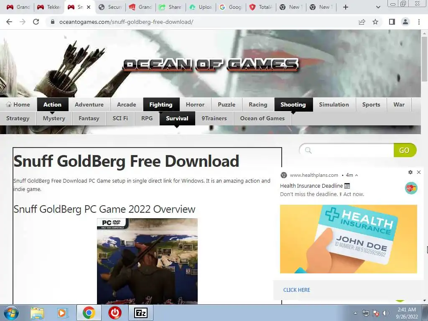Click the address bar URL

126,22
